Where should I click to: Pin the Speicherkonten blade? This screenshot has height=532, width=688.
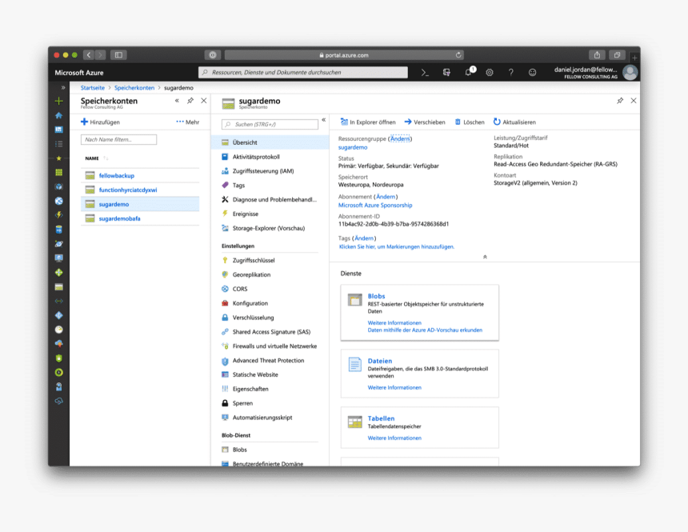[x=190, y=101]
